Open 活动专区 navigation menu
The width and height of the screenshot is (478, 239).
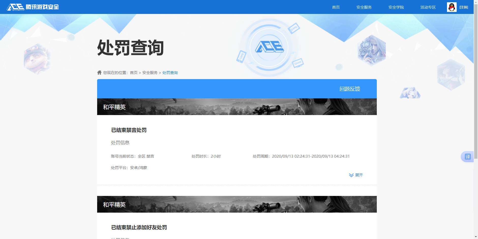point(428,7)
